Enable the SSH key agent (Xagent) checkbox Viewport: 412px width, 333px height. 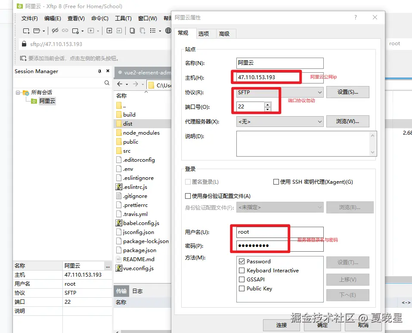coord(276,182)
